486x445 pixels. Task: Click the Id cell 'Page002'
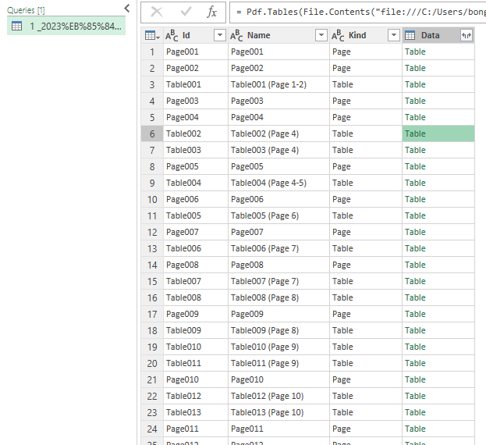196,68
